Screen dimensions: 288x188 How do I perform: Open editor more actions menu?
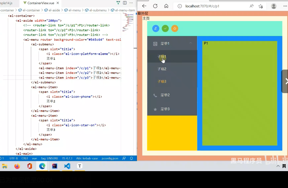(x=131, y=3)
